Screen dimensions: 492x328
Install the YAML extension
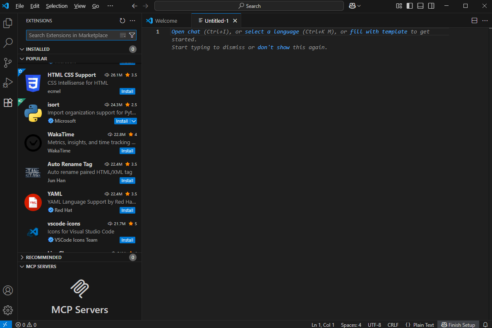point(127,210)
